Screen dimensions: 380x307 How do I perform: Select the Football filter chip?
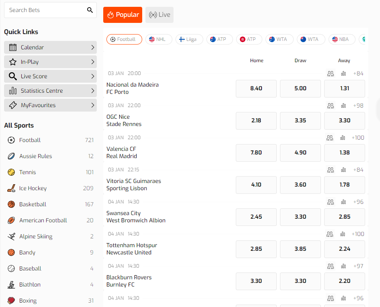(124, 39)
